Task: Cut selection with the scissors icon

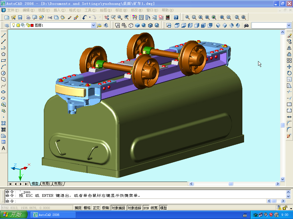Action: point(50,17)
